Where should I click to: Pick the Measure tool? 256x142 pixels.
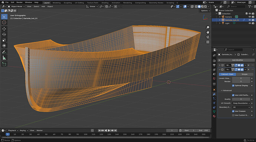pos(4,58)
